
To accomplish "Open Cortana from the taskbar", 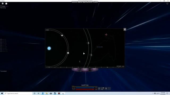I will click(x=35, y=93).
